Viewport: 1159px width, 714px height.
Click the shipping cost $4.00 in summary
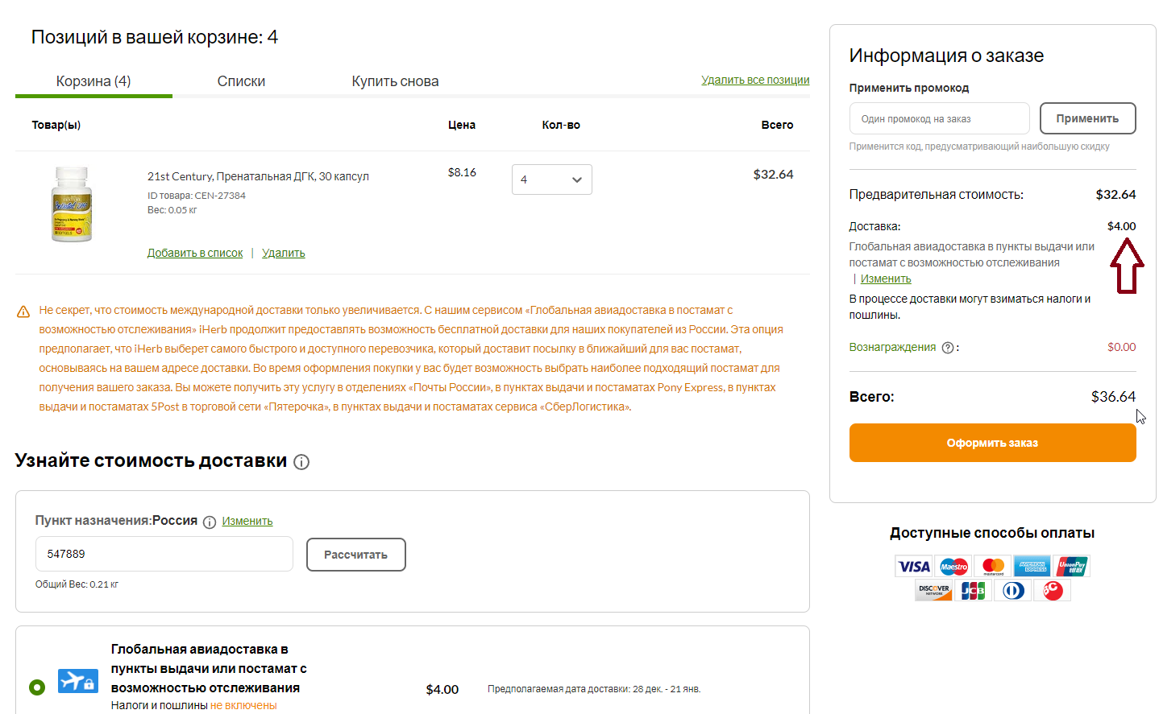click(1121, 226)
